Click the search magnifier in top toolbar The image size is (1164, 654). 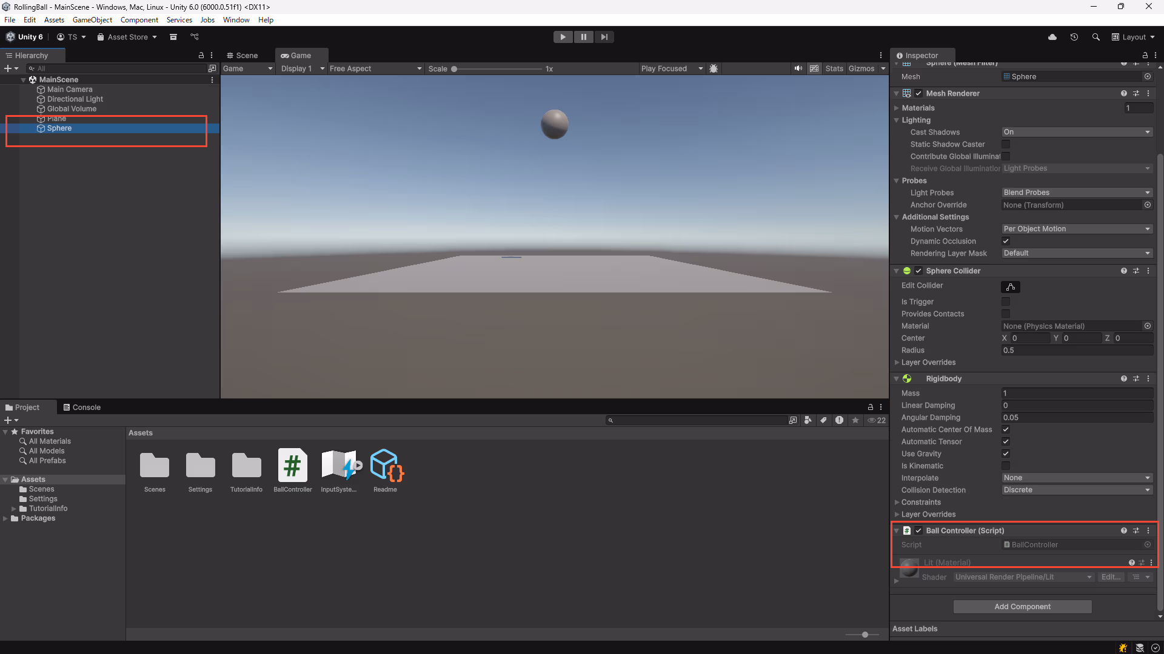(1095, 37)
